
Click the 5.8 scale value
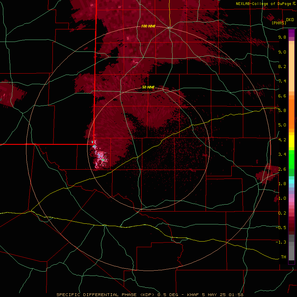pyautogui.click(x=282, y=111)
